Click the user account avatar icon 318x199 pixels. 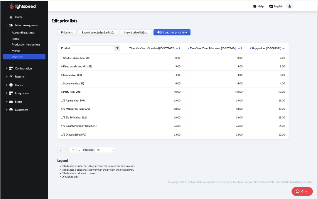point(289,6)
